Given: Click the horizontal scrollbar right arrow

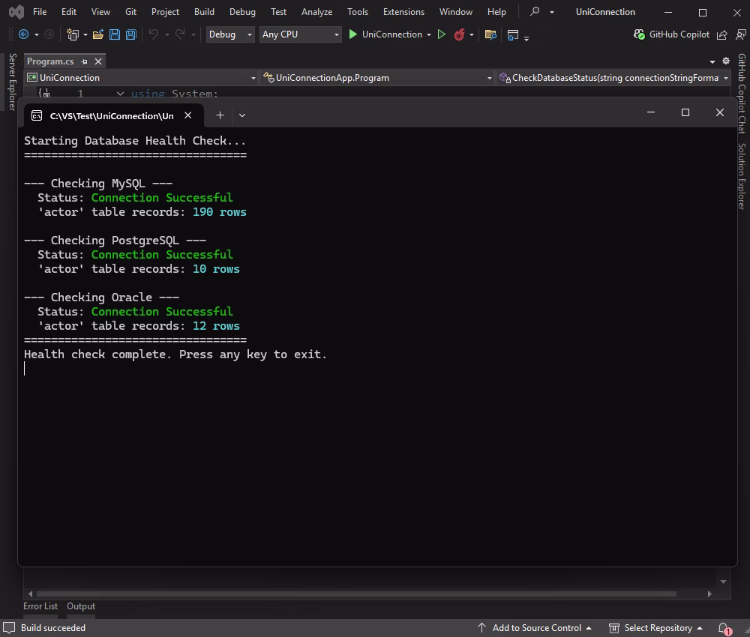Looking at the screenshot, I should point(709,594).
